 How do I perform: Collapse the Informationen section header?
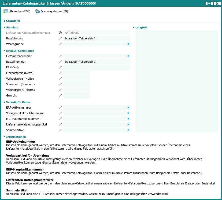[x=16, y=137]
